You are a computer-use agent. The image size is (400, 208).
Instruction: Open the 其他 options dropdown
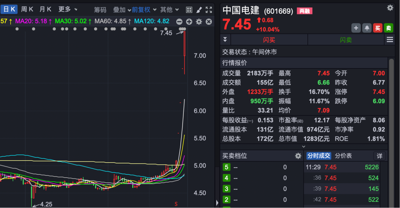(x=169, y=10)
